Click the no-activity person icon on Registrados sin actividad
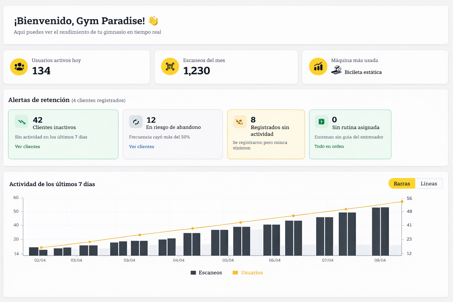This screenshot has width=453, height=302. (x=239, y=122)
